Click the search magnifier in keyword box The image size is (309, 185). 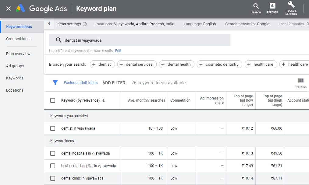click(59, 40)
